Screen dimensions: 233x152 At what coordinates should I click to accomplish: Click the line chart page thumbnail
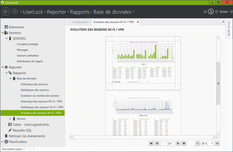click(143, 113)
